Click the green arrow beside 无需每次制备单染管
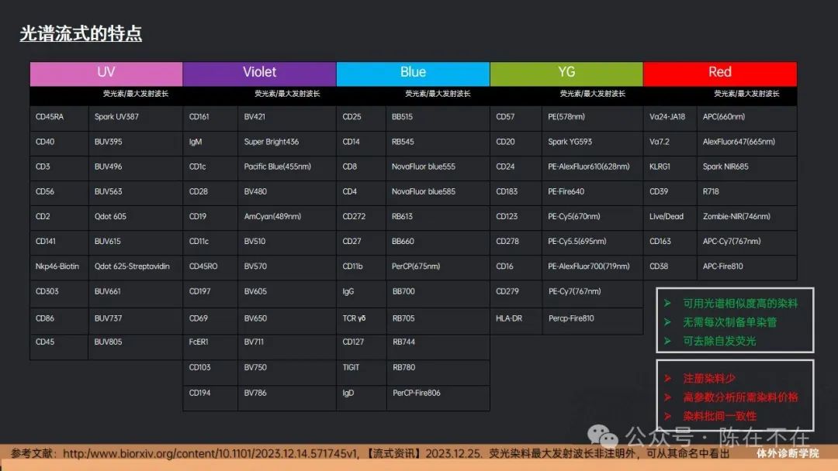This screenshot has height=471, width=838. (667, 322)
